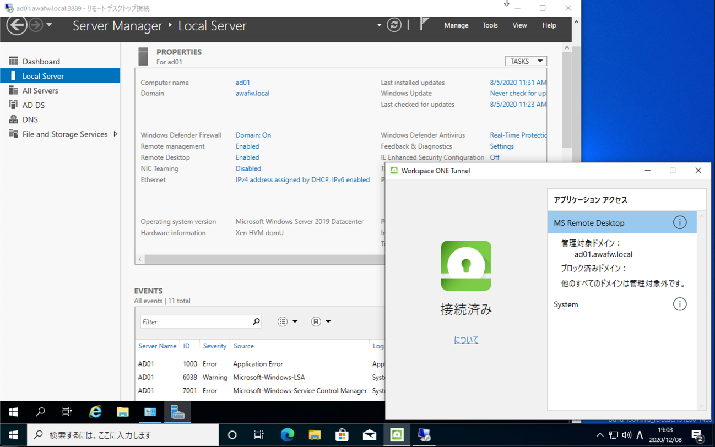715x447 pixels.
Task: Click remote Start button in inner taskbar
Action: [14, 412]
